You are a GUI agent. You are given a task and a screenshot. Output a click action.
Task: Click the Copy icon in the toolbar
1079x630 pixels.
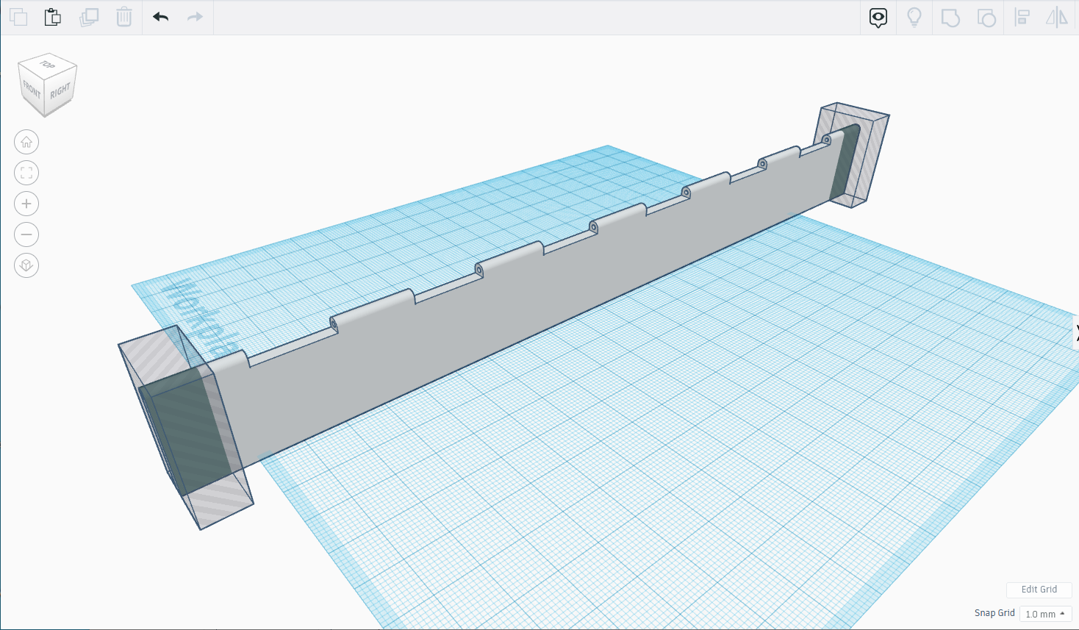click(x=18, y=17)
